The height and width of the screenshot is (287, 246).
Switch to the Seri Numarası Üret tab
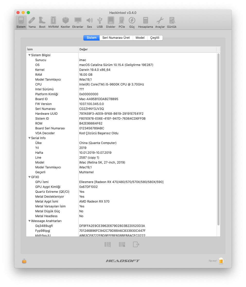pyautogui.click(x=116, y=38)
